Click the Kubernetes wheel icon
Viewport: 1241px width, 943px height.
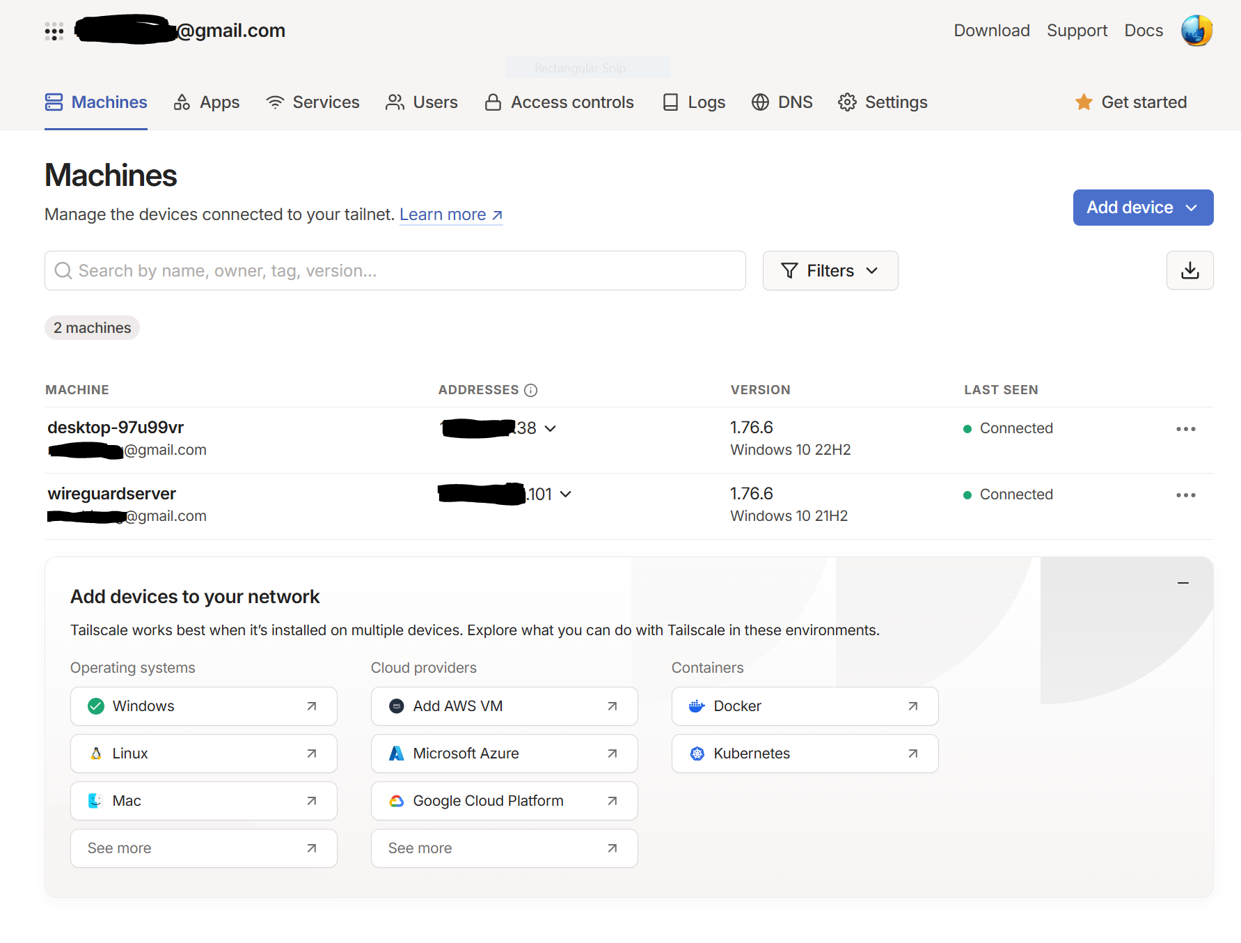(697, 754)
